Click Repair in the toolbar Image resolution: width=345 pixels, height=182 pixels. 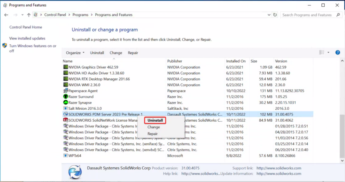[133, 53]
